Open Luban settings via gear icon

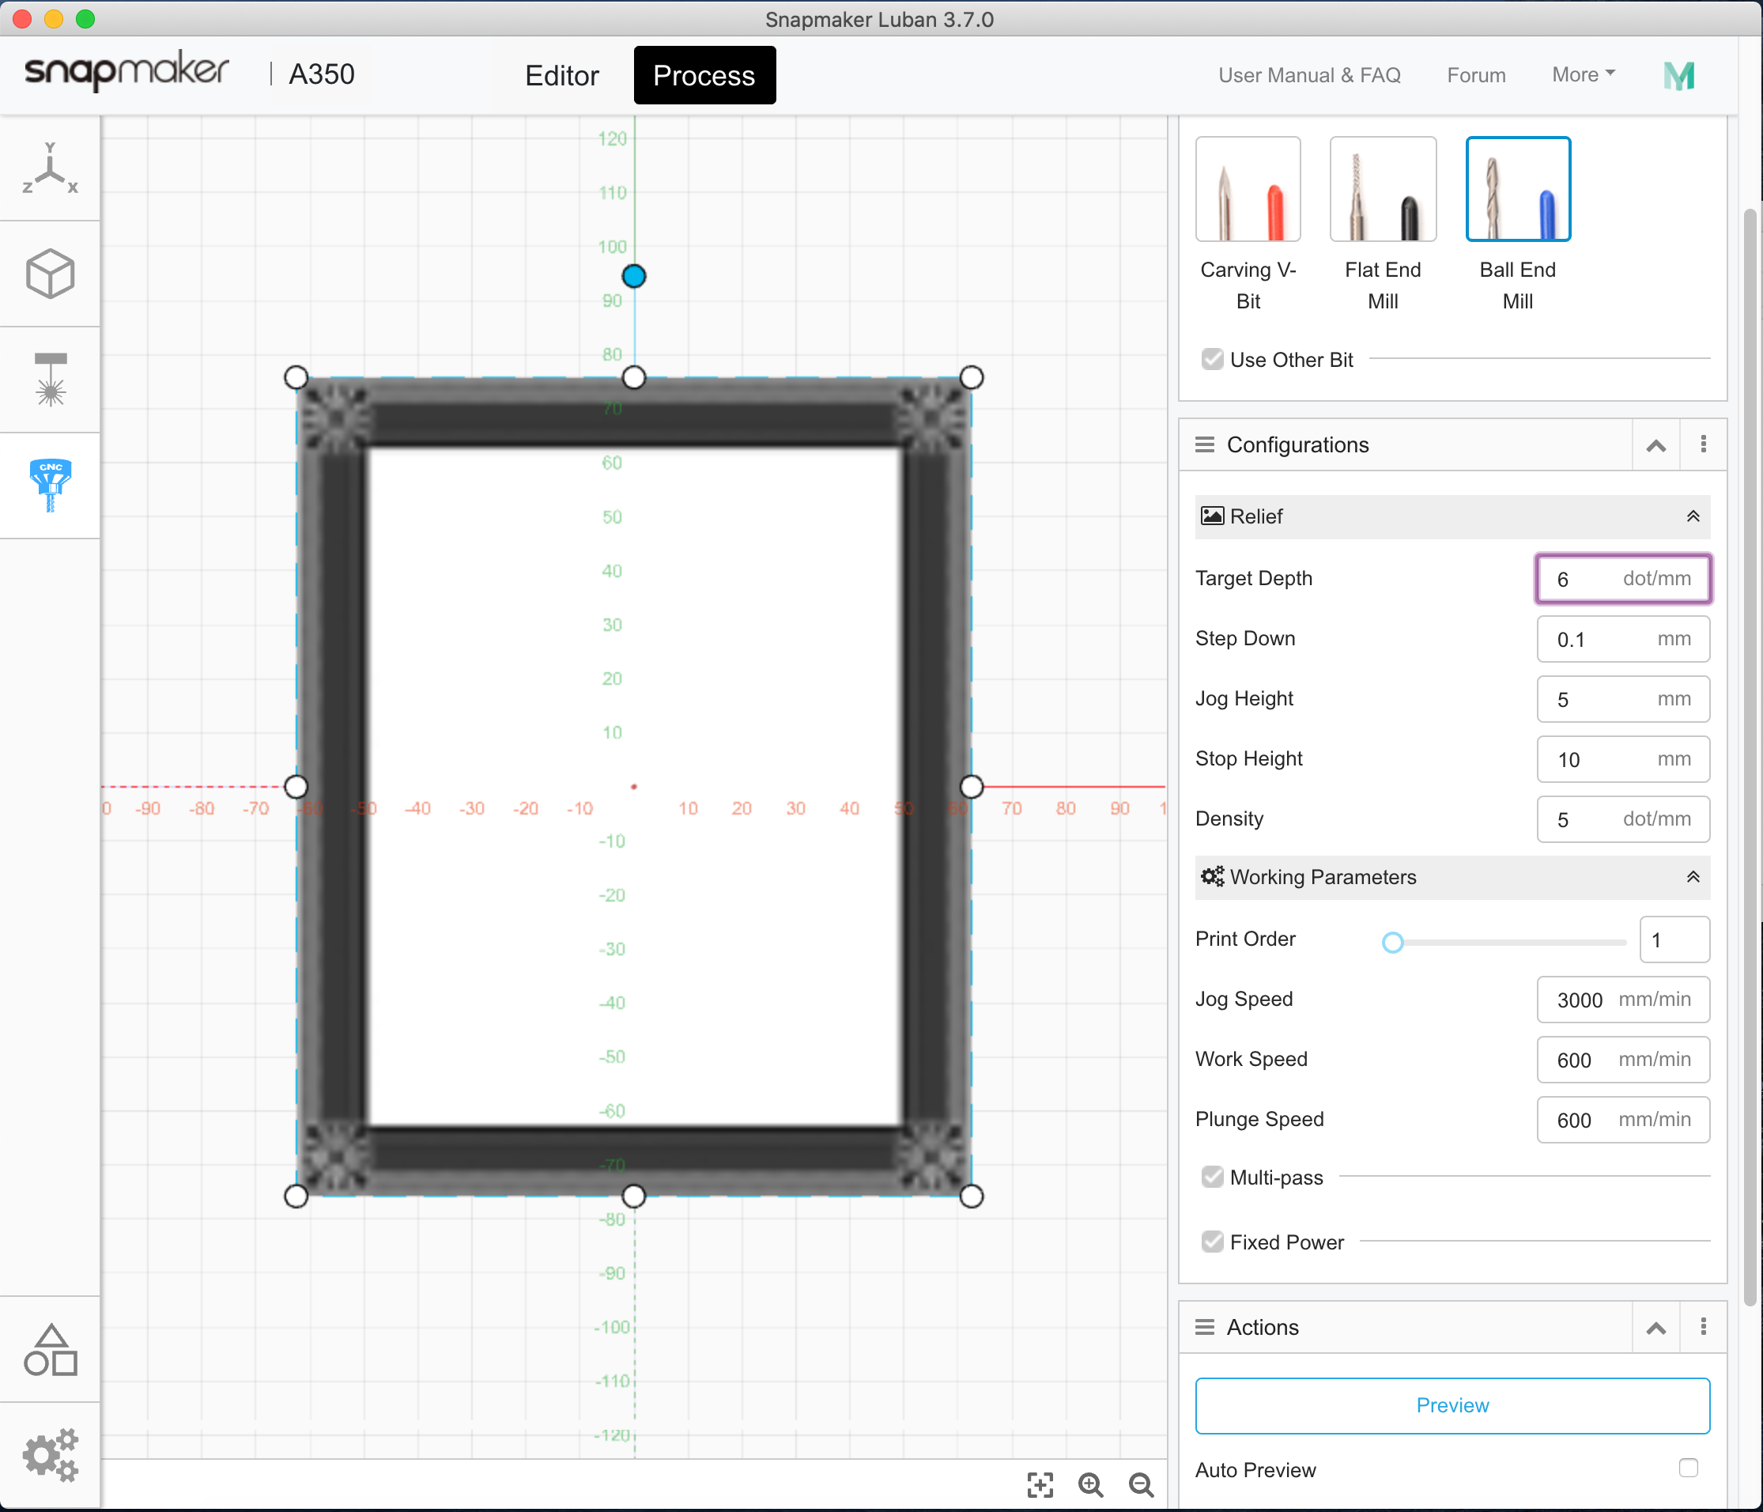pyautogui.click(x=51, y=1454)
